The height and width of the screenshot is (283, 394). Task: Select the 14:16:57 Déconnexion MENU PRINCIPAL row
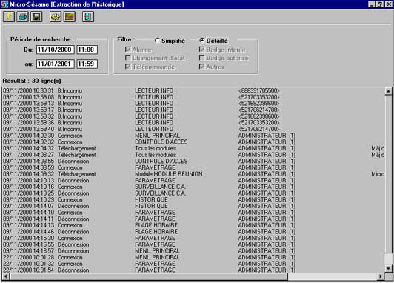point(193,251)
